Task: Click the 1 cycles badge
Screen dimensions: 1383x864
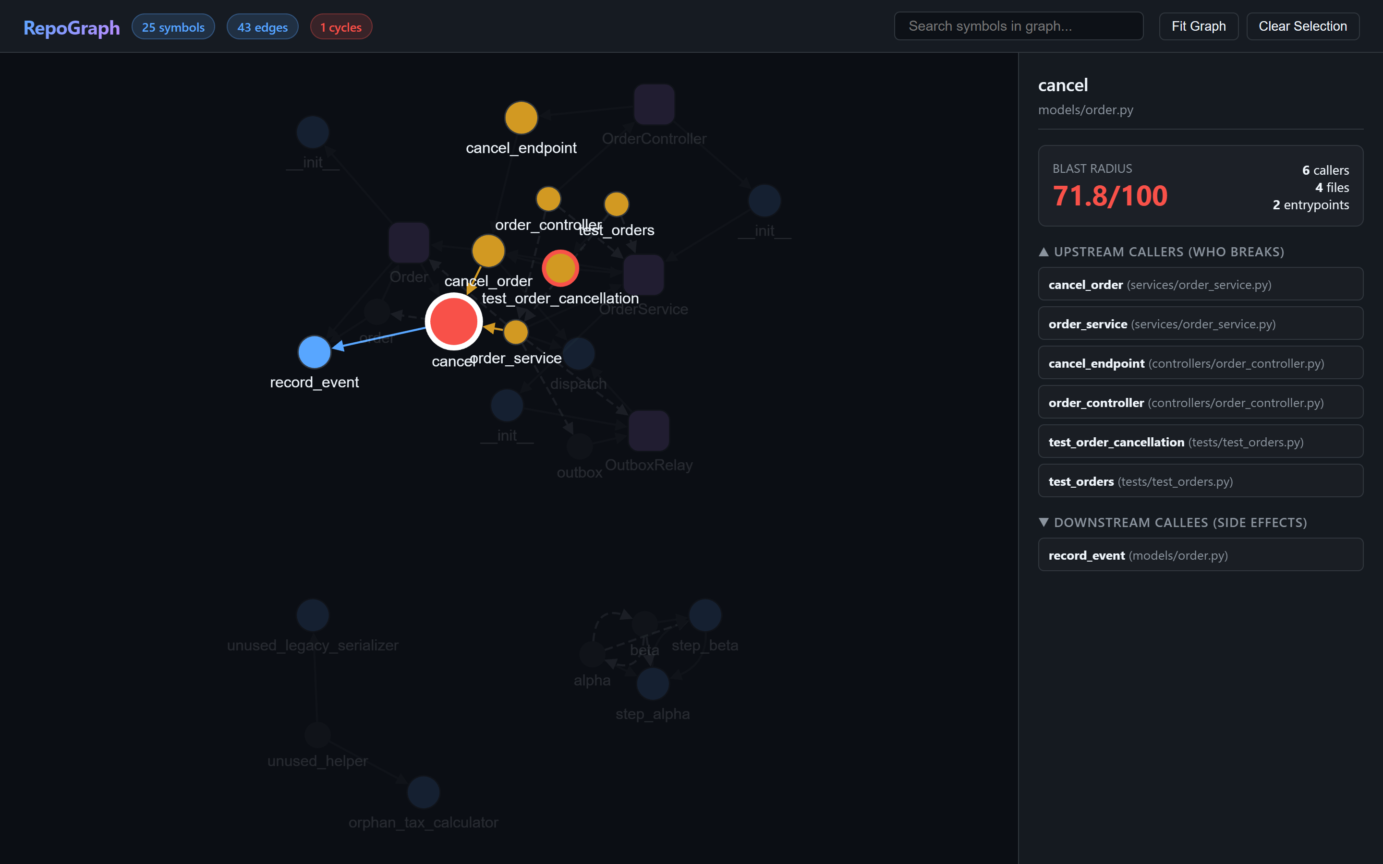Action: pos(341,27)
